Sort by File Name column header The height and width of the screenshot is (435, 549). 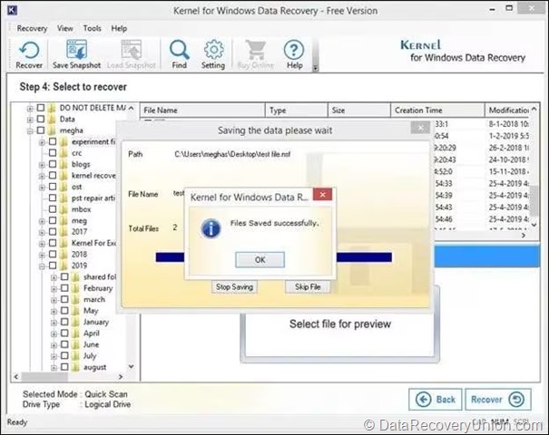[x=202, y=111]
